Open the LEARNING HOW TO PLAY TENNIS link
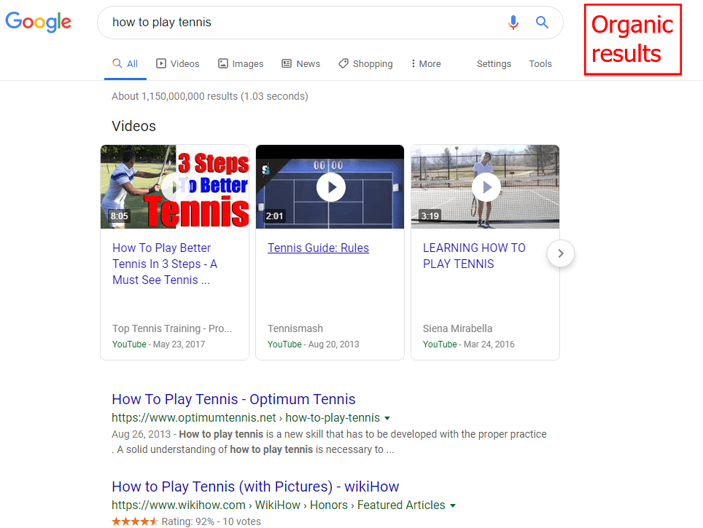703x528 pixels. [x=474, y=256]
